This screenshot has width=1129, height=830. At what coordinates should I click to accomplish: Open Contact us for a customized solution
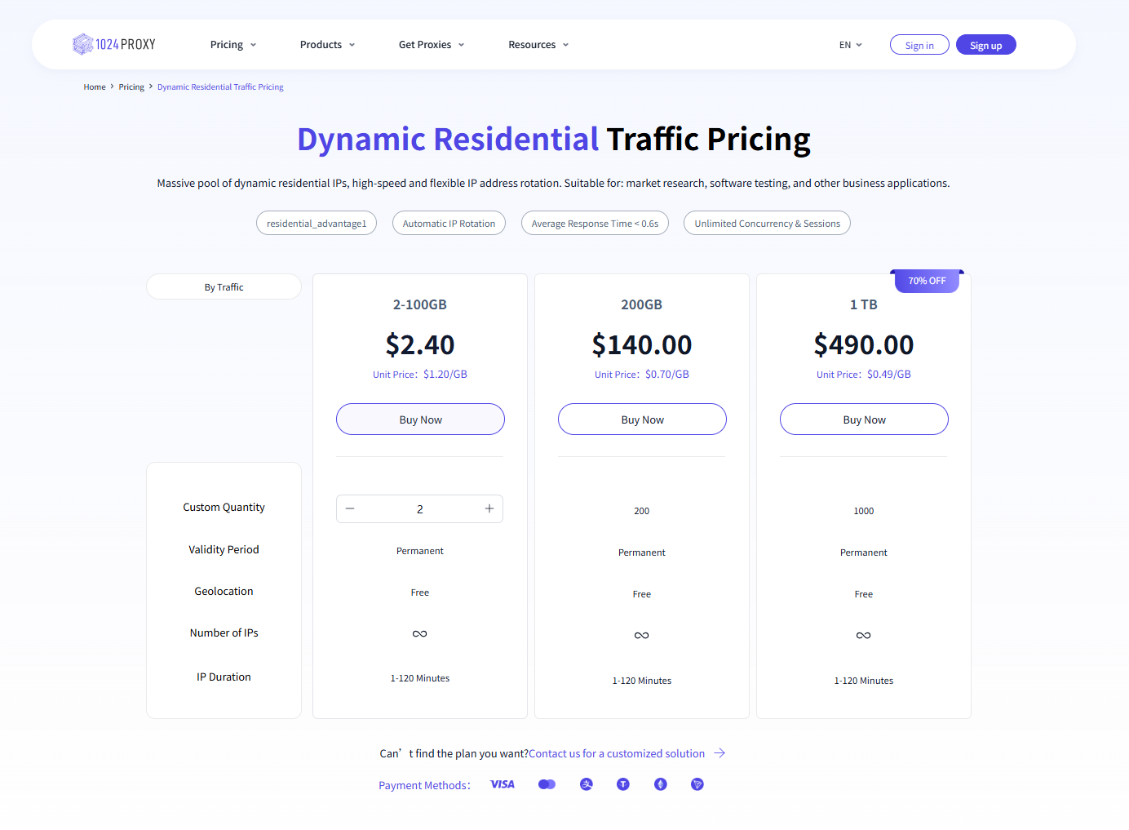coord(617,753)
